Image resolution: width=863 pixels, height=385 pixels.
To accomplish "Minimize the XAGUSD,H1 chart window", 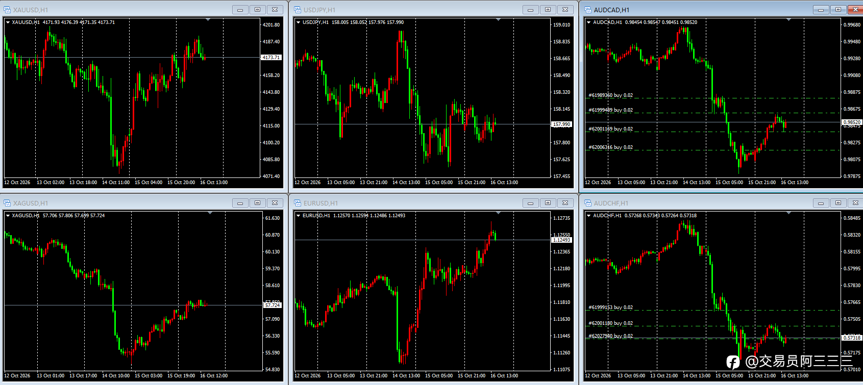I will click(x=240, y=203).
